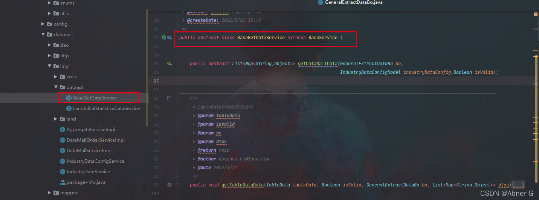Click the dataapi folder icon
Viewport: 539px width, 200px height.
pos(63,87)
